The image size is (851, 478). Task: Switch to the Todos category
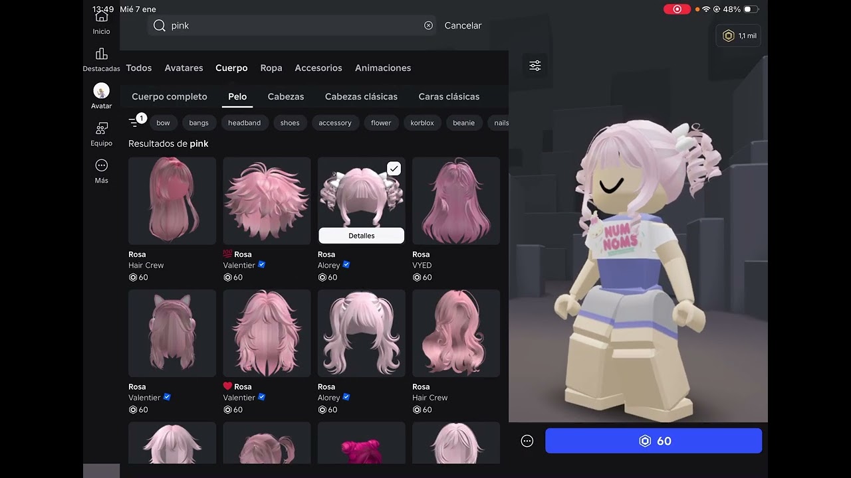click(x=139, y=68)
